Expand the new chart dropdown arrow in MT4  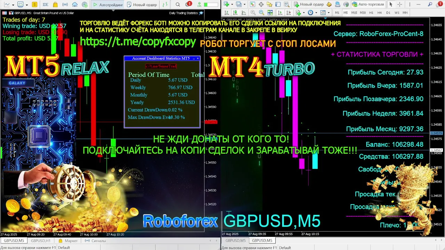(x=232, y=5)
